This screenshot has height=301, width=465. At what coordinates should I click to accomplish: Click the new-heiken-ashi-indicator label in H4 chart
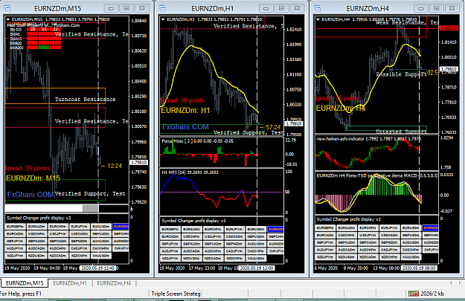click(x=368, y=139)
